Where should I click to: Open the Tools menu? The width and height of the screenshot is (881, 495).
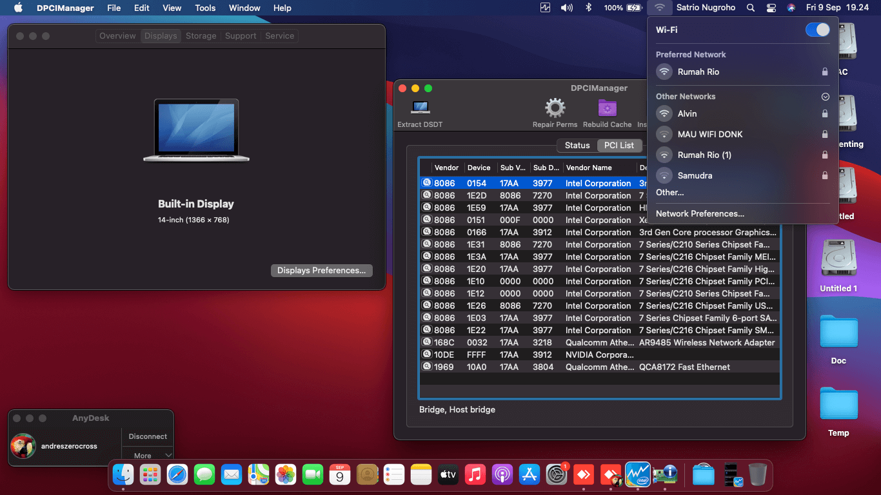pos(205,8)
